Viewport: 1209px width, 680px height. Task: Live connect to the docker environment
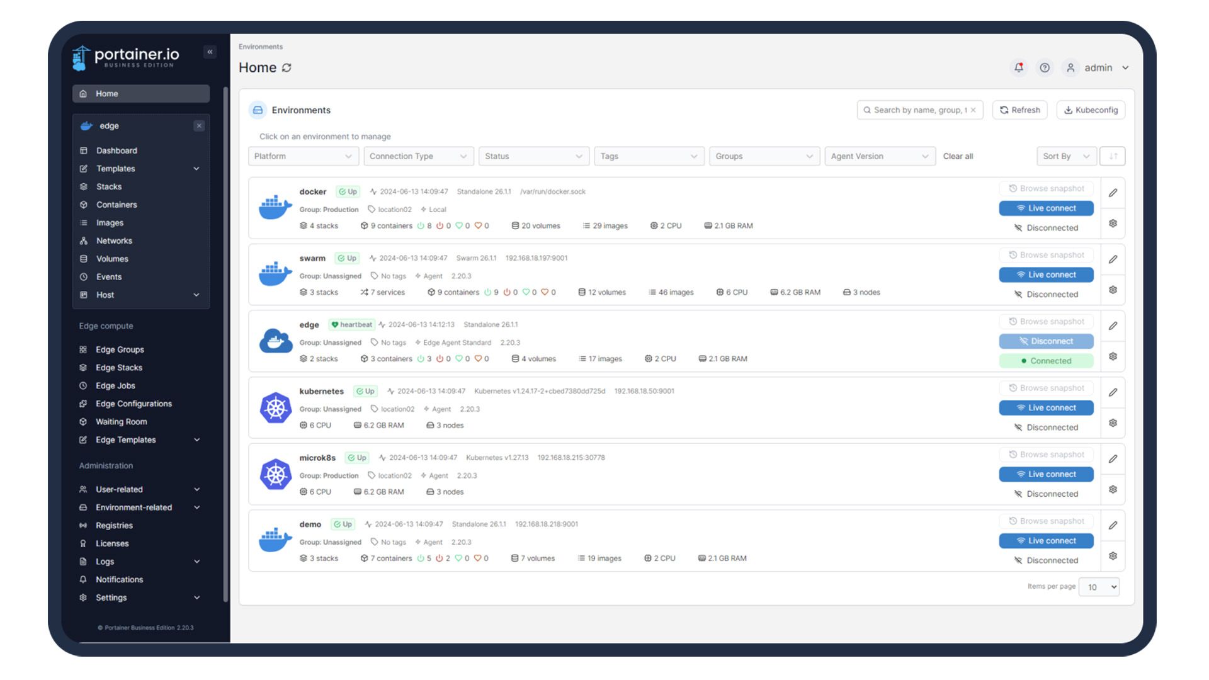coord(1046,208)
